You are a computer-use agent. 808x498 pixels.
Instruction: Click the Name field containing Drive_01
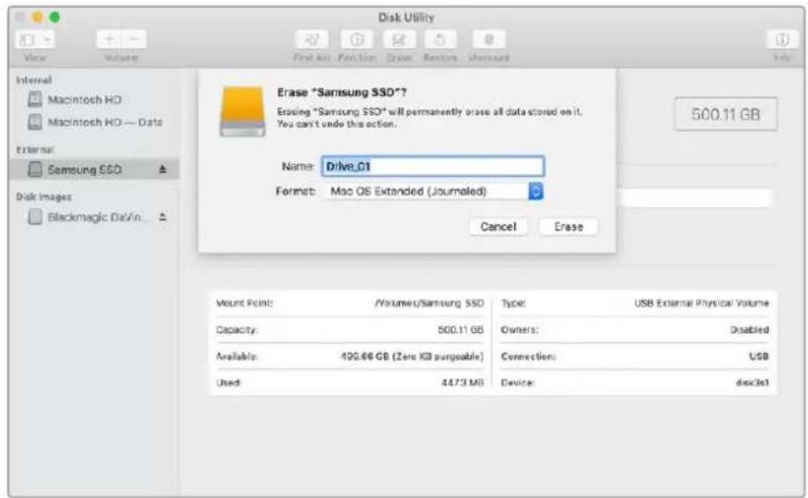point(433,166)
